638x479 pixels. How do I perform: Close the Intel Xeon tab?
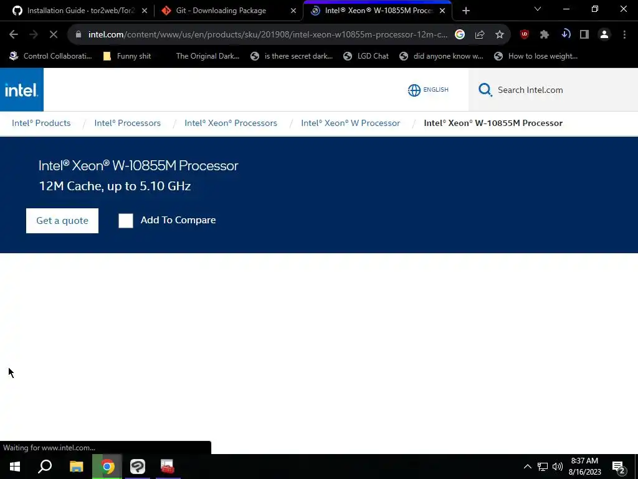[x=442, y=11]
